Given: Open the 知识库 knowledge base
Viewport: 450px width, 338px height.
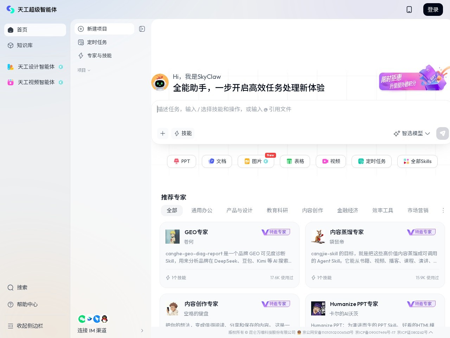Looking at the screenshot, I should tap(35, 45).
